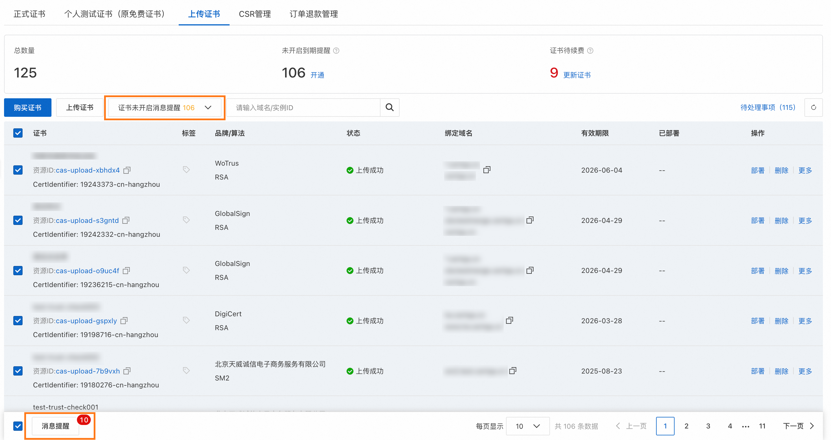The height and width of the screenshot is (440, 831).
Task: Edit tag icon for cas-upload-o9uc4f row
Action: [x=186, y=270]
